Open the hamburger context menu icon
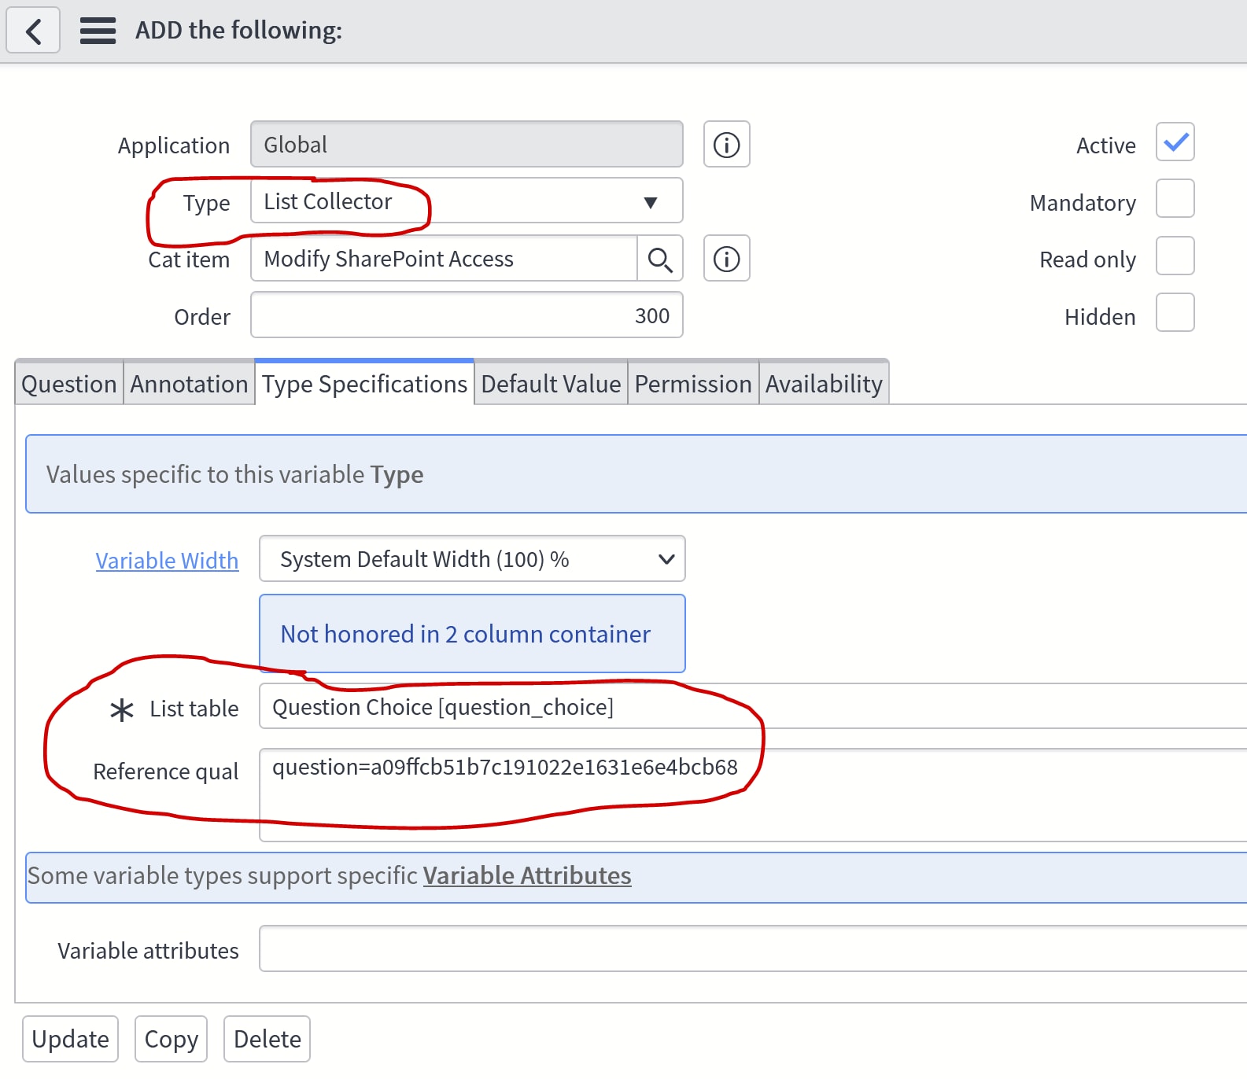This screenshot has width=1247, height=1079. pos(98,31)
